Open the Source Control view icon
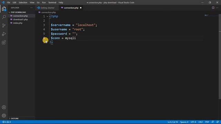 (x=4, y=25)
